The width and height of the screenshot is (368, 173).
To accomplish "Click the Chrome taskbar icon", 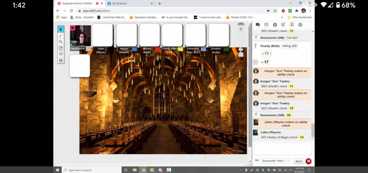I will pos(143,170).
